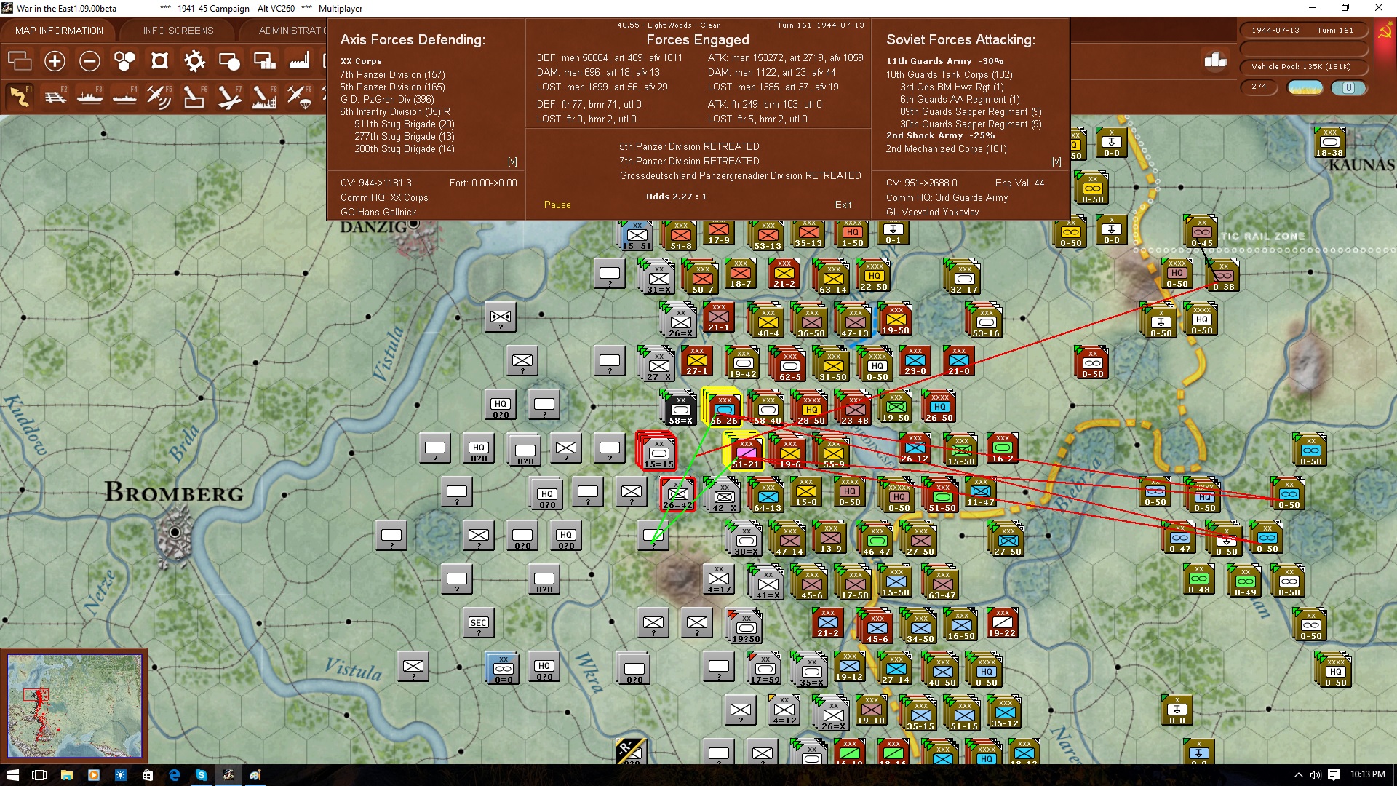Select F4 amphibious transport ship mode

tap(124, 97)
